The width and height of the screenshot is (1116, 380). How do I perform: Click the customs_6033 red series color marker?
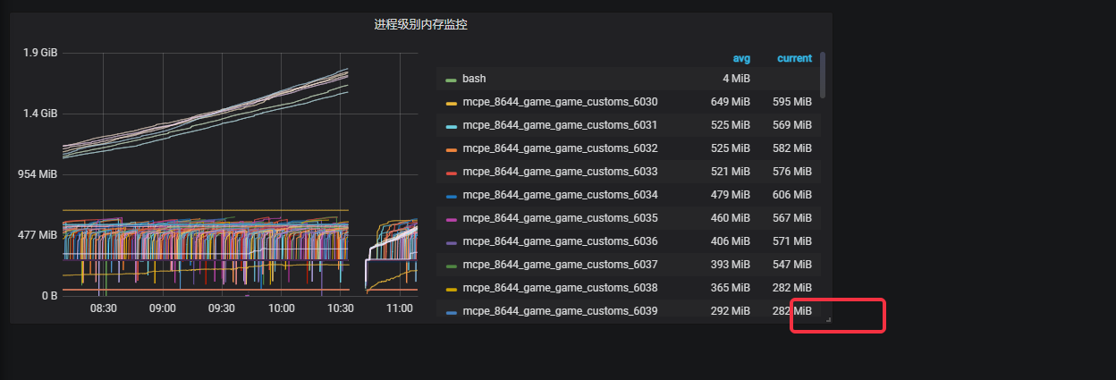pos(452,173)
